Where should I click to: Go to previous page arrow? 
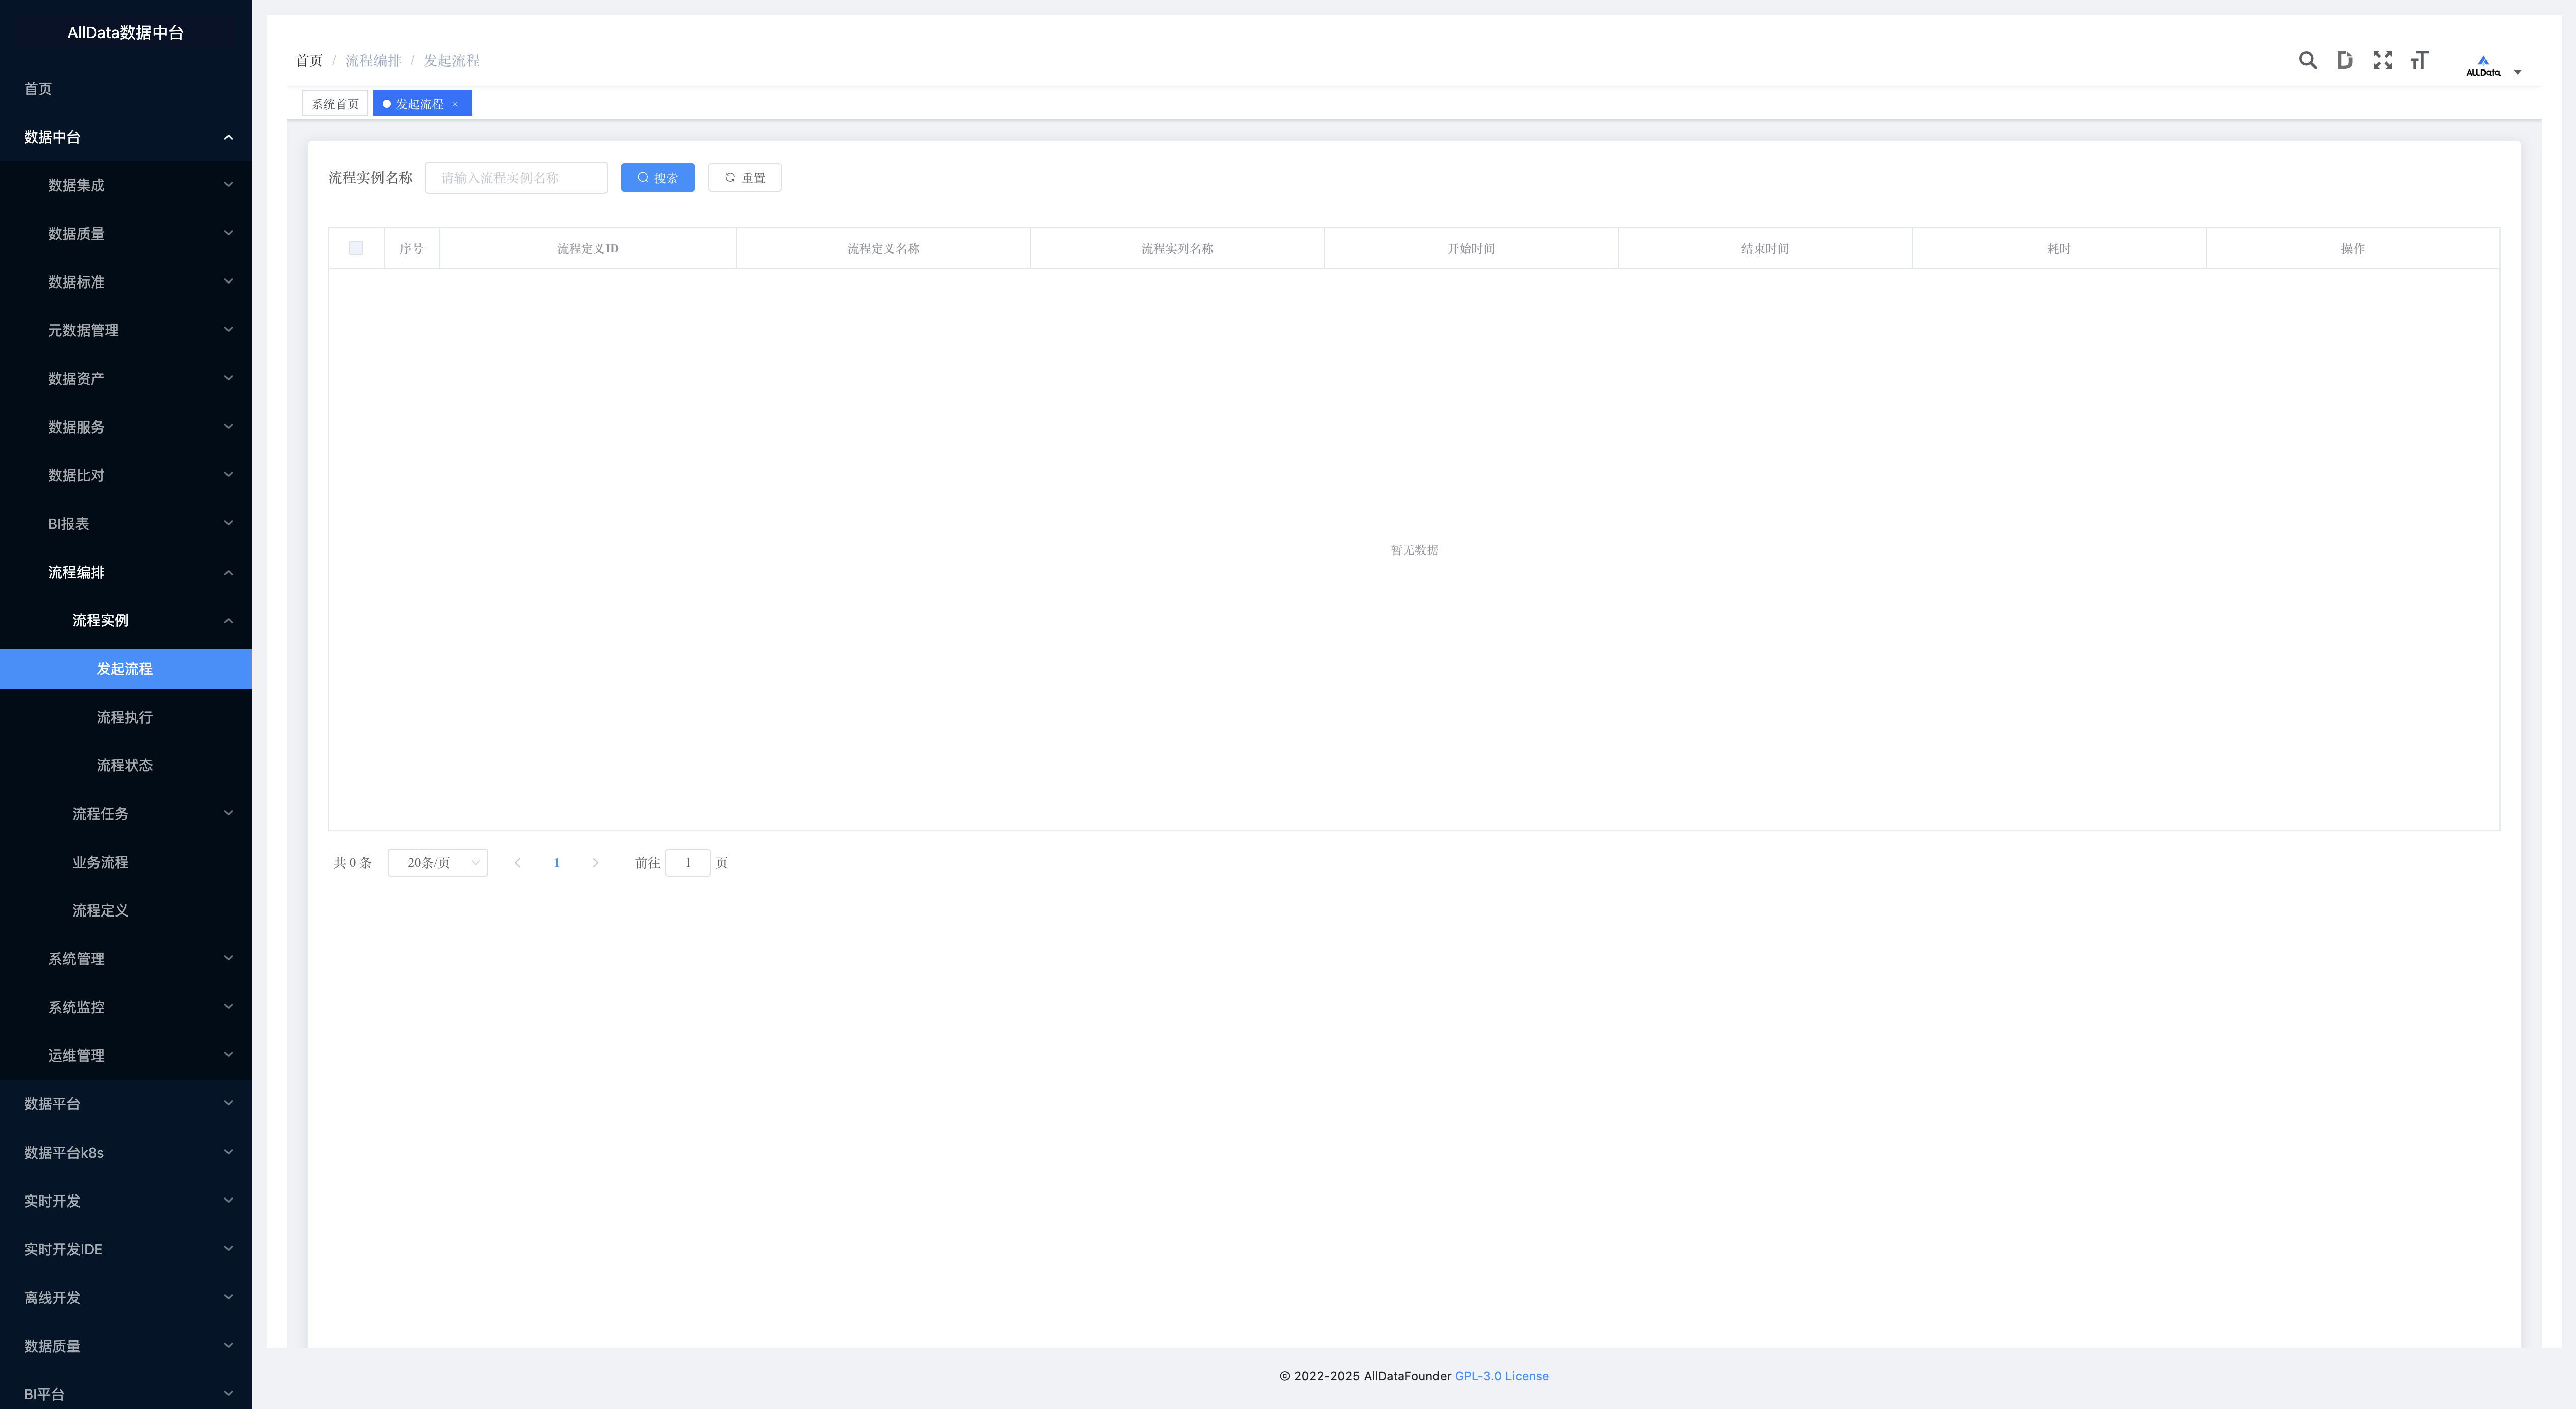[517, 863]
